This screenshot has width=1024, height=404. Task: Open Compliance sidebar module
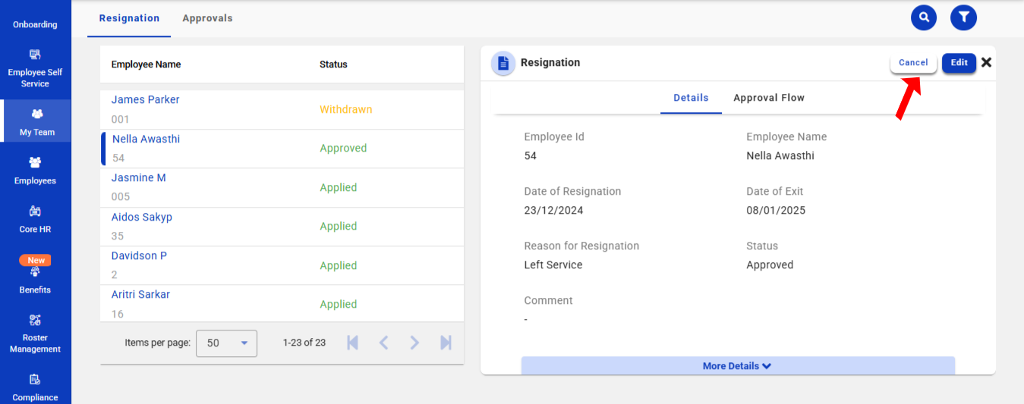pos(35,387)
